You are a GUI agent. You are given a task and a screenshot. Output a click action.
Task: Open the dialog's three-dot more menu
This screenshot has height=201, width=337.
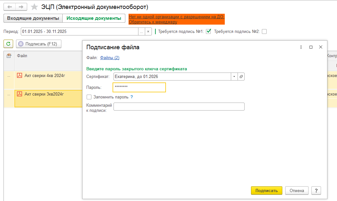click(301, 47)
